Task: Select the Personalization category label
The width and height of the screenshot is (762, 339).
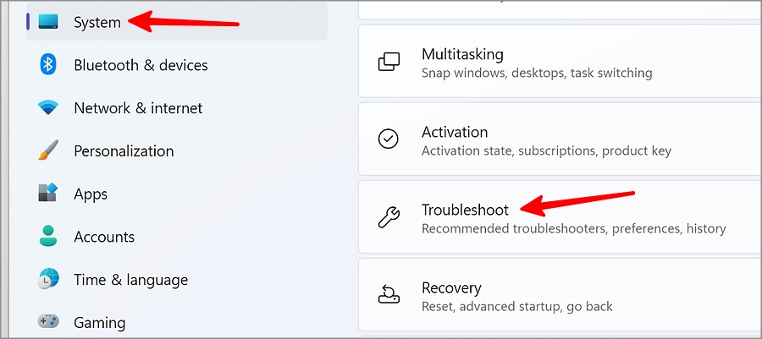Action: [124, 150]
